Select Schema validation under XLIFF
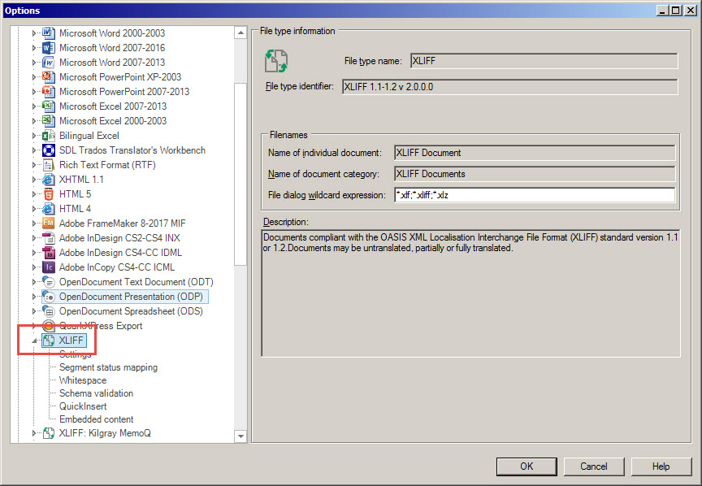This screenshot has width=702, height=486. (96, 393)
